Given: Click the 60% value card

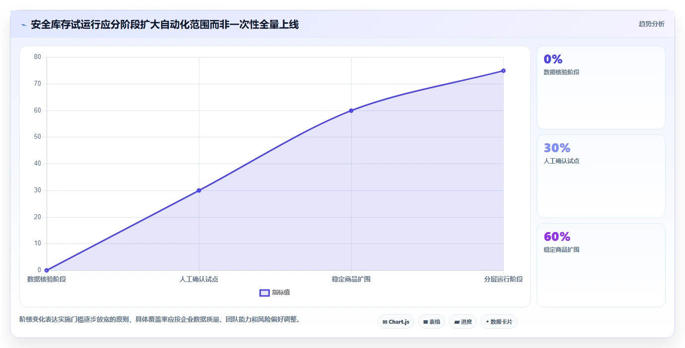Looking at the screenshot, I should 601,265.
